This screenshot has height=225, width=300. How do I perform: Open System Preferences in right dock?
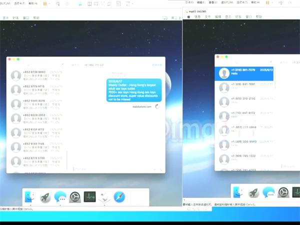(x=283, y=192)
